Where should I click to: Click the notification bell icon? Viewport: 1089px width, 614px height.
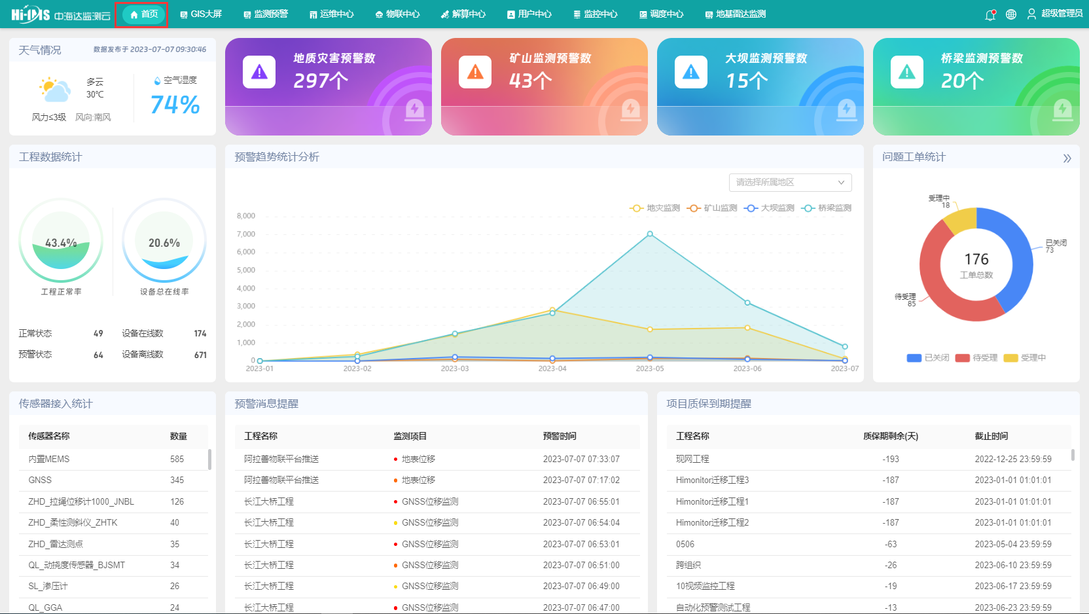[990, 14]
